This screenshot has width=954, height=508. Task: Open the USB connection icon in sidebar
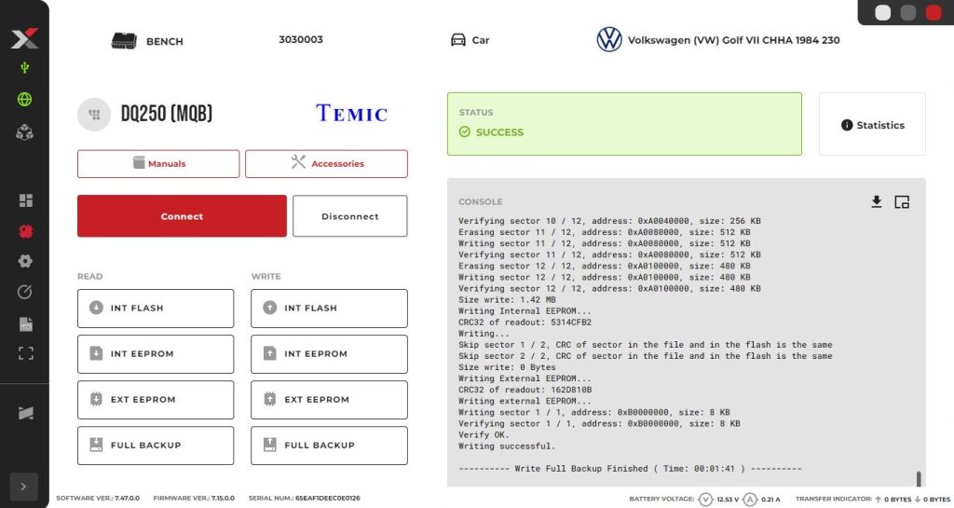pos(25,67)
